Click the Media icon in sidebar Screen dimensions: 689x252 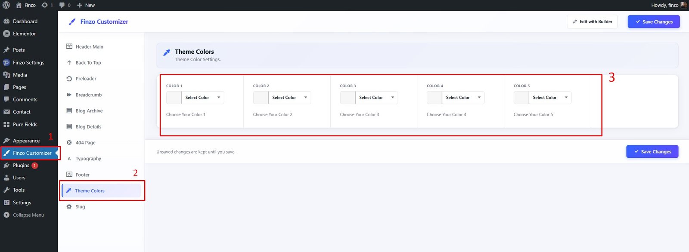pyautogui.click(x=6, y=75)
